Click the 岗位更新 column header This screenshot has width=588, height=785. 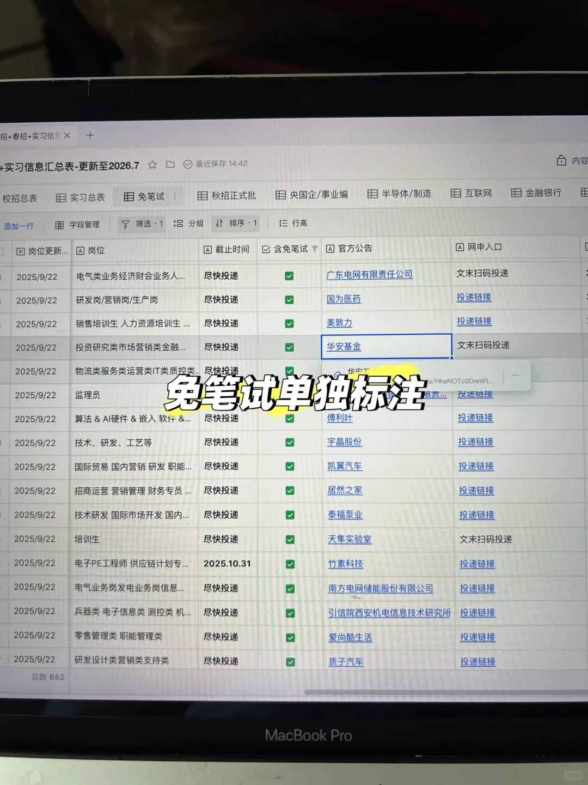click(41, 251)
